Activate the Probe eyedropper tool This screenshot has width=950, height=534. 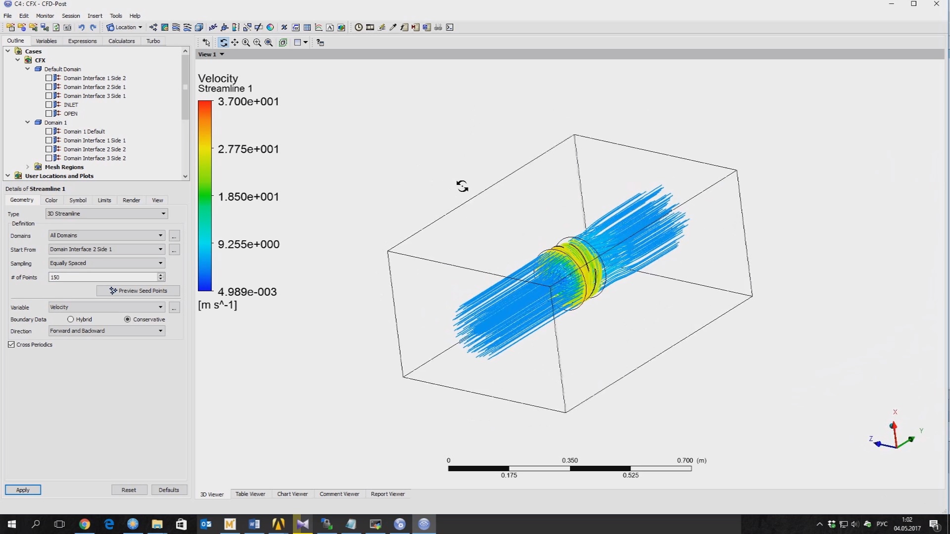pyautogui.click(x=393, y=27)
